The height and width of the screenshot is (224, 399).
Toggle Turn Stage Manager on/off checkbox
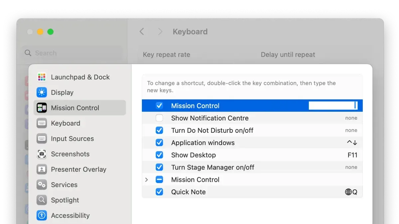click(159, 167)
